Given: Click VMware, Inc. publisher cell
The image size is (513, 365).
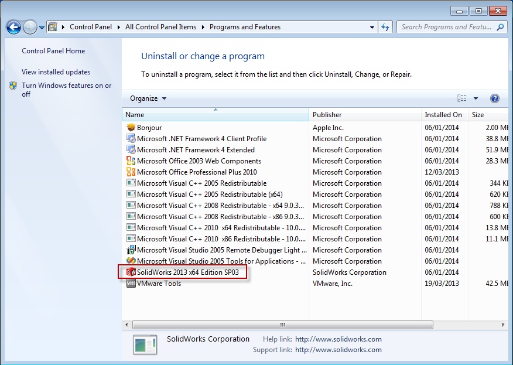Looking at the screenshot, I should pyautogui.click(x=333, y=283).
